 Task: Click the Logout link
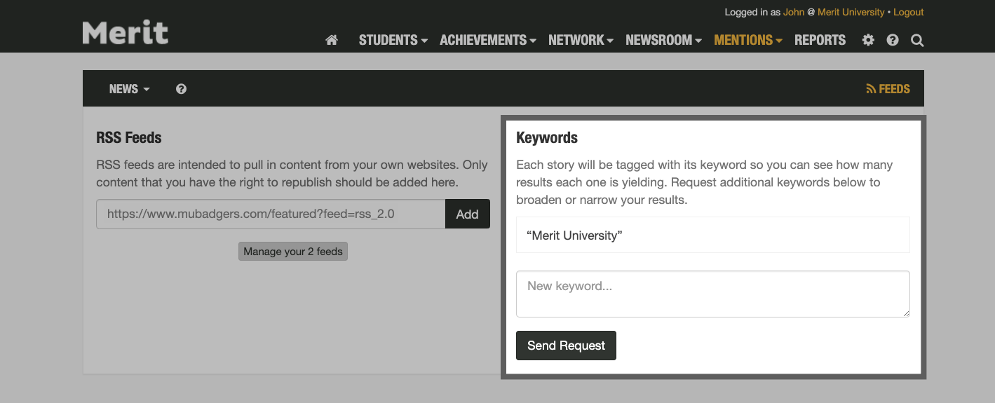pyautogui.click(x=908, y=12)
